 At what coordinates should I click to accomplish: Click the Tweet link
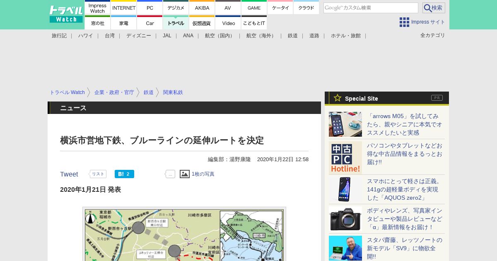pyautogui.click(x=69, y=174)
